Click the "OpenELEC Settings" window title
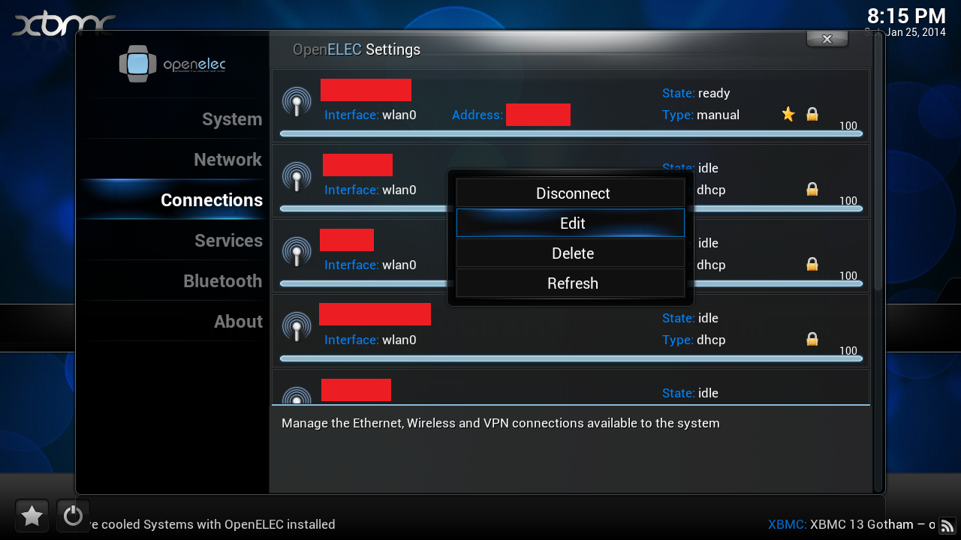Viewport: 961px width, 540px height. coord(357,49)
